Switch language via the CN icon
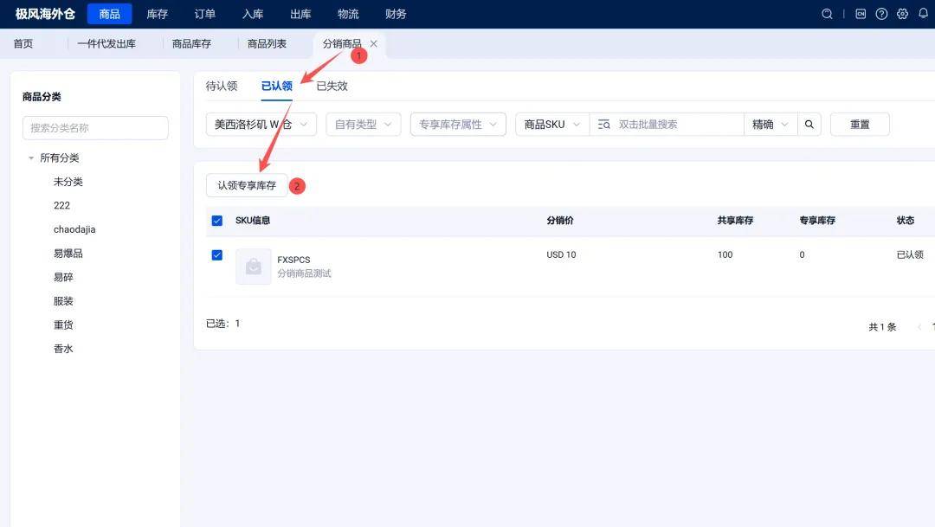This screenshot has height=527, width=935. tap(861, 14)
